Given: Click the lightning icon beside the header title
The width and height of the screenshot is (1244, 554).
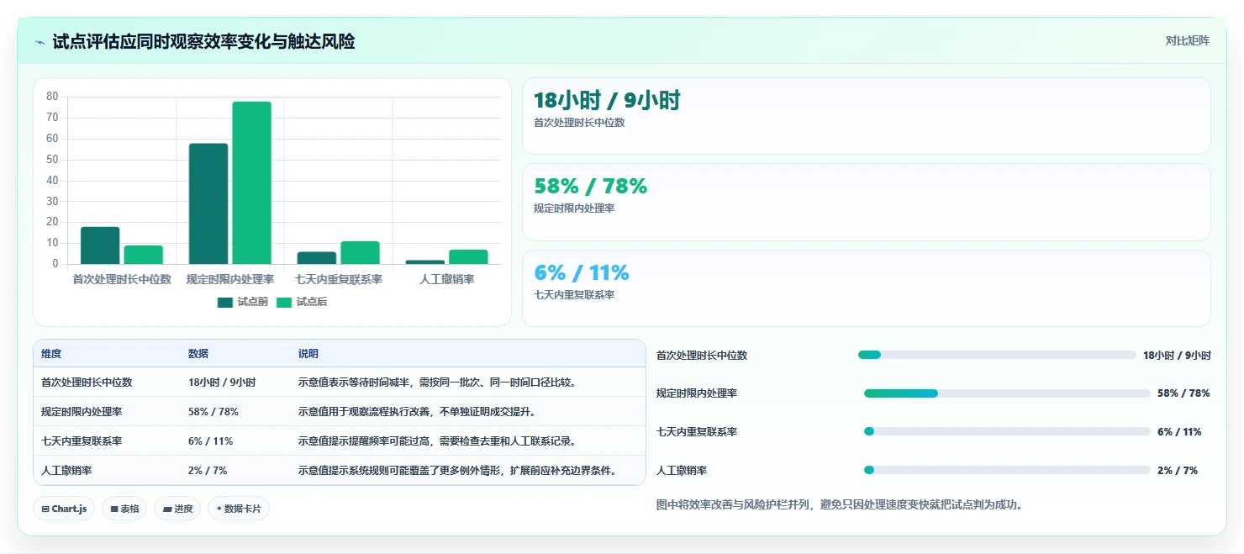Looking at the screenshot, I should coord(40,42).
